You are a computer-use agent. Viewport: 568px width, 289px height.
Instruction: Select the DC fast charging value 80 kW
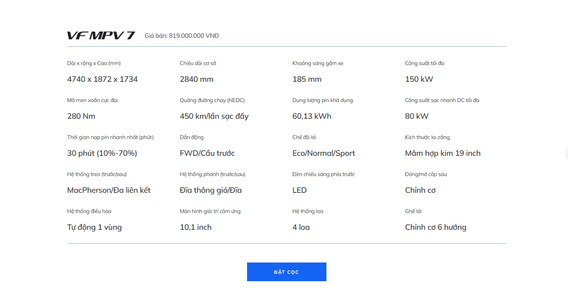click(416, 116)
